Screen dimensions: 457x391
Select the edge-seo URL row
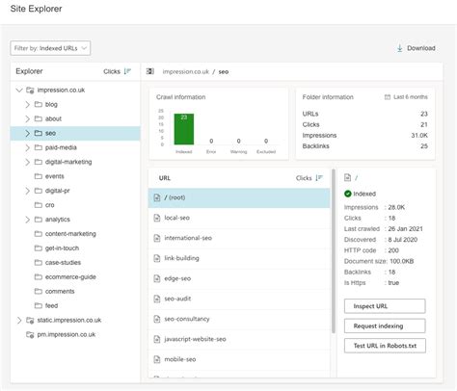(239, 278)
